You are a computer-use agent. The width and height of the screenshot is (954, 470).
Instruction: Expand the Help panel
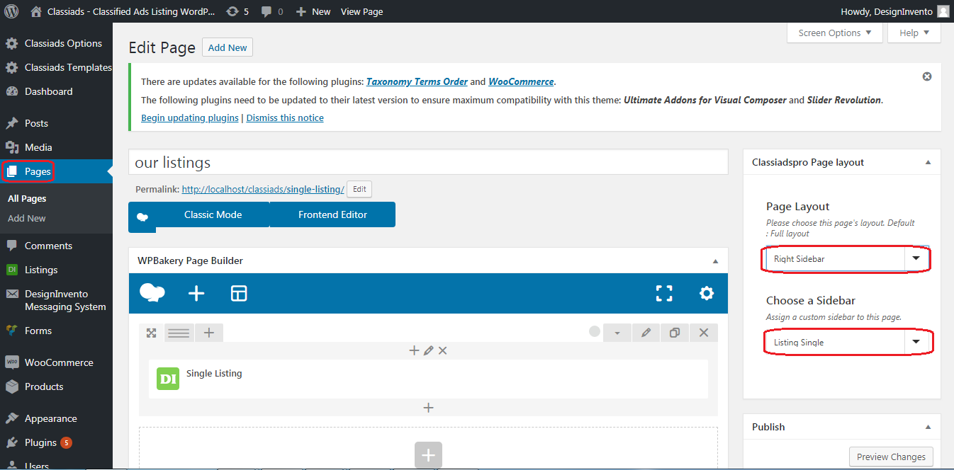[915, 33]
